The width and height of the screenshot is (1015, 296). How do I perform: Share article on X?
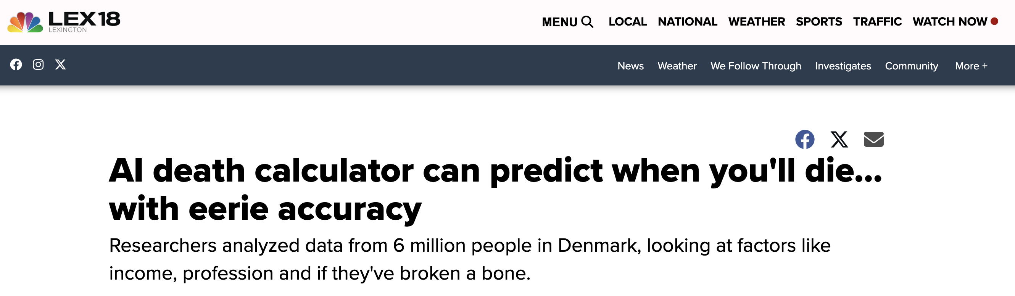[839, 140]
